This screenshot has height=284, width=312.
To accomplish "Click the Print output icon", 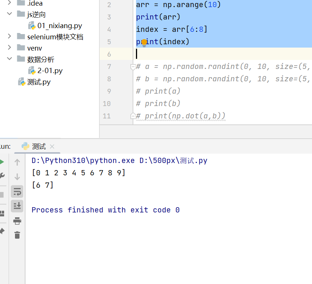I will point(17,221).
